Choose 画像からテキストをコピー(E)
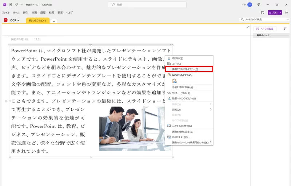 pos(189,69)
